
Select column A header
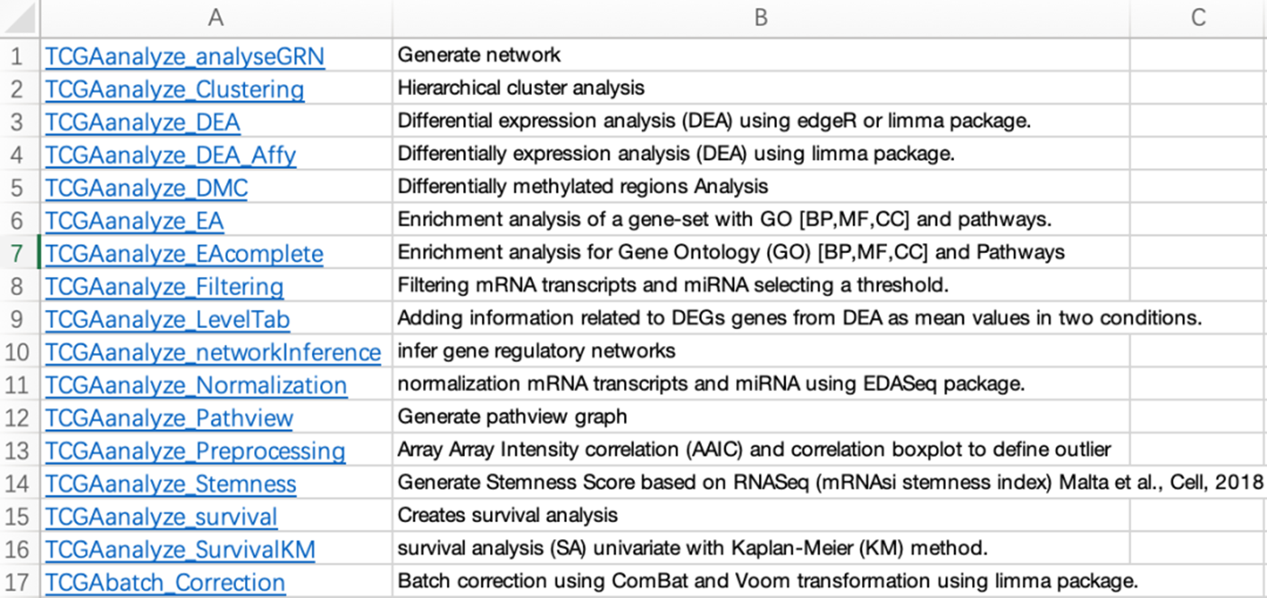(215, 18)
